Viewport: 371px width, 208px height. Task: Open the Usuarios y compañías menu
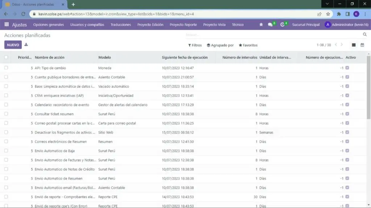pyautogui.click(x=87, y=25)
